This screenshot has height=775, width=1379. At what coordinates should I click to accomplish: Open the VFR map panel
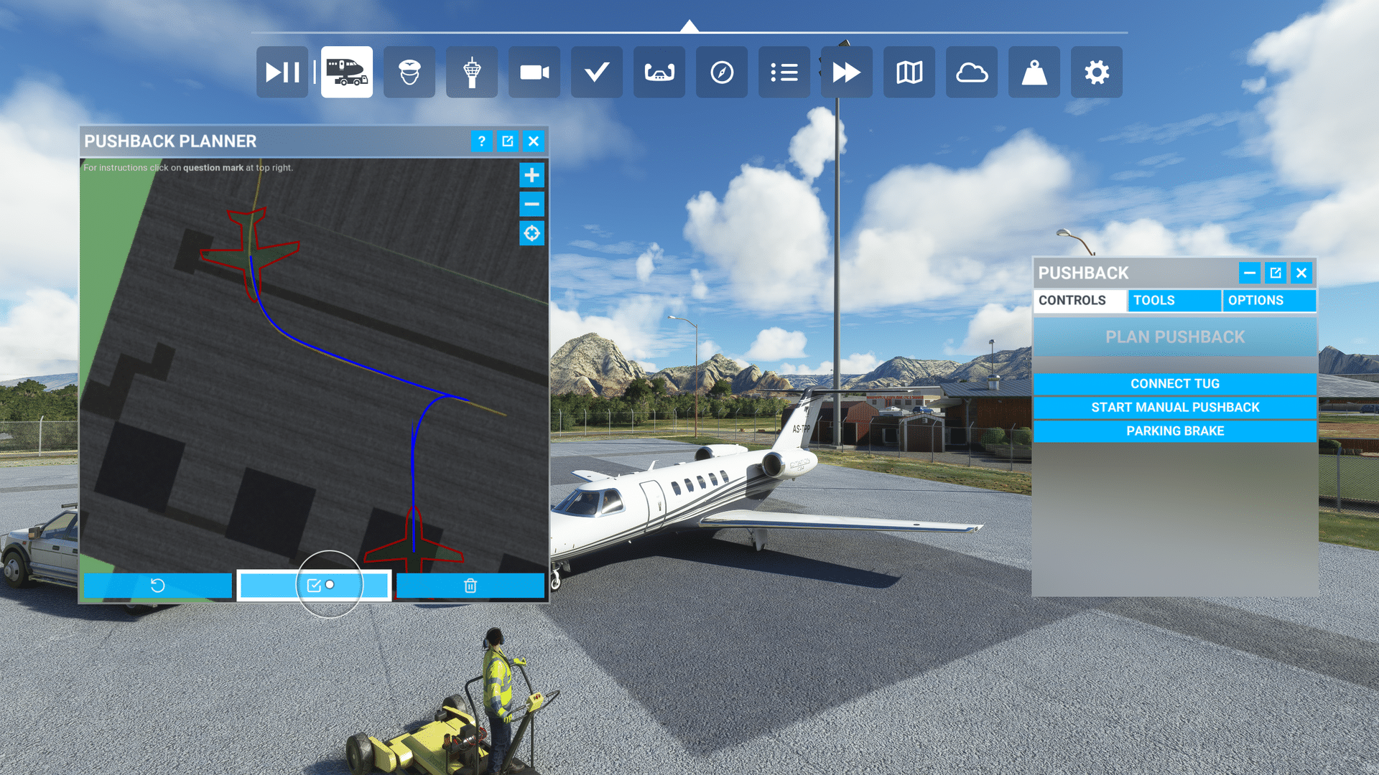tap(909, 72)
